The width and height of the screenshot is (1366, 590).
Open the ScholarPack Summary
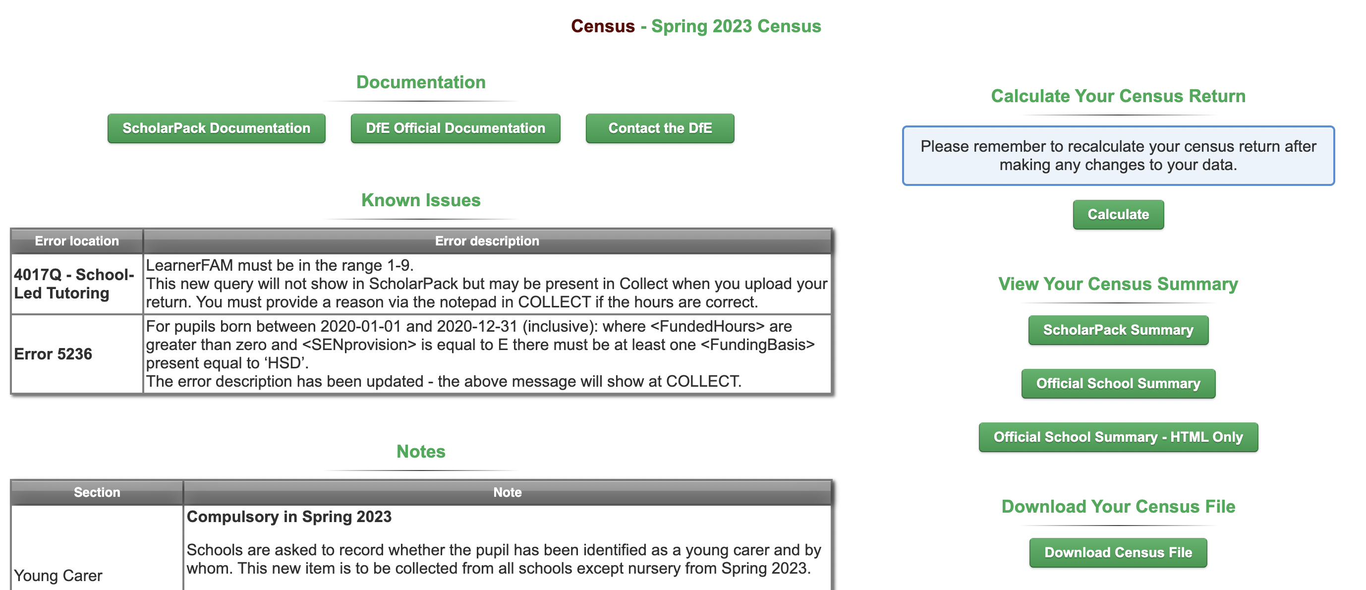pos(1118,330)
